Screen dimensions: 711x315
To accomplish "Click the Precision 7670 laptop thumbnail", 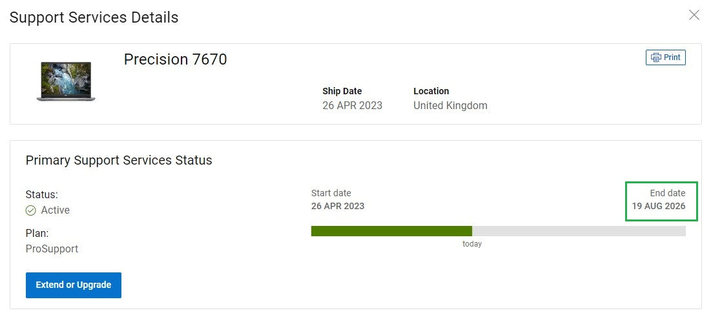I will click(66, 81).
